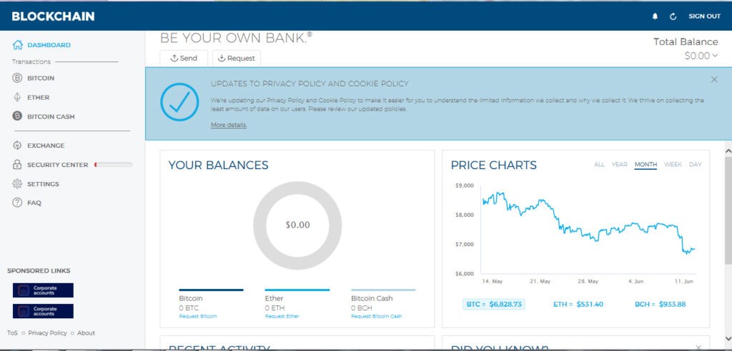Open Bitcoin Cash transactions menu item
This screenshot has width=732, height=351.
coord(51,116)
